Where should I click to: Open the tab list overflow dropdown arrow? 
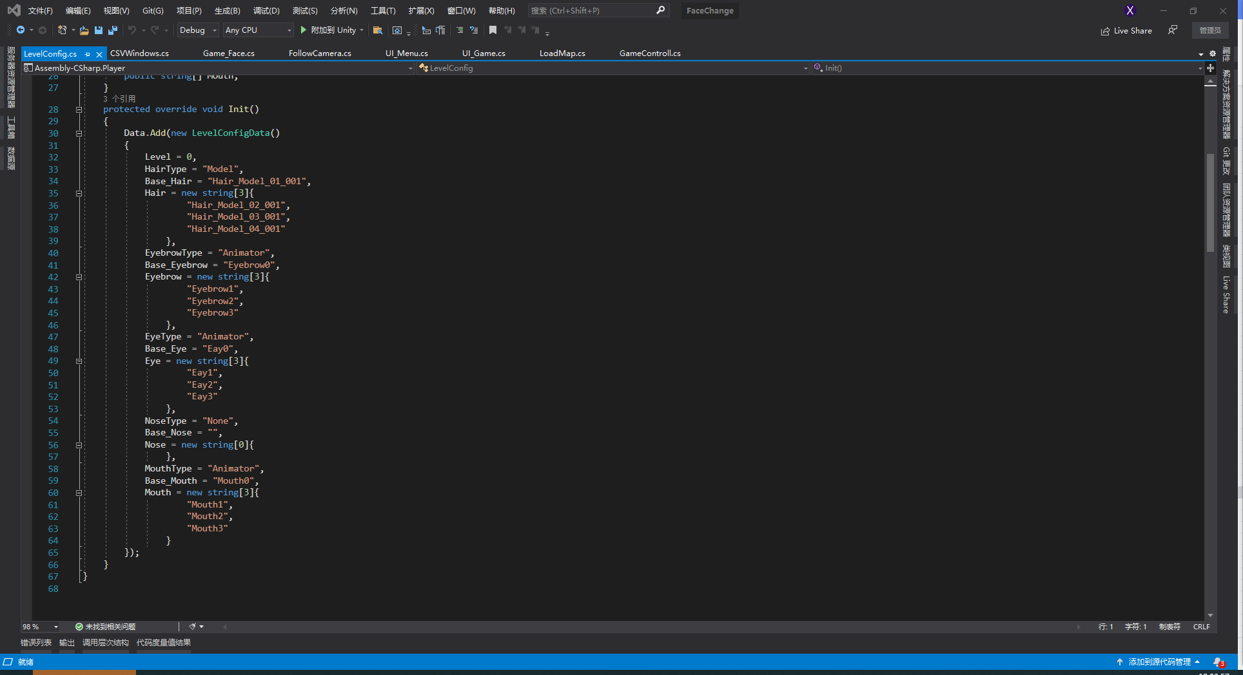1200,54
